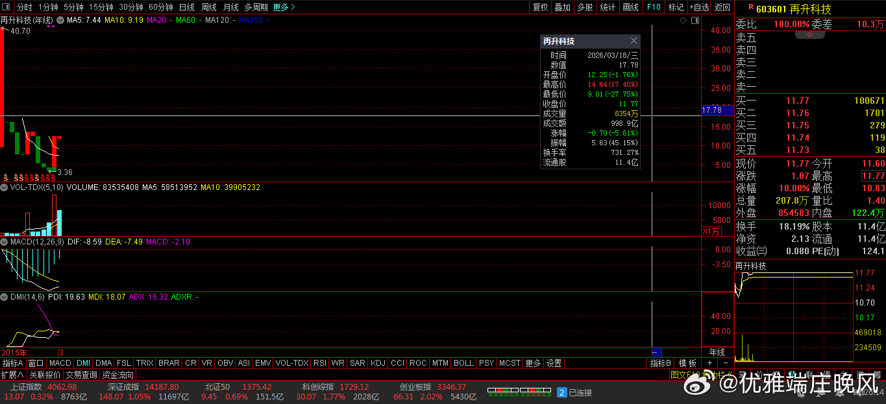
Task: Open 更多 indicators in bottom bar
Action: [533, 363]
